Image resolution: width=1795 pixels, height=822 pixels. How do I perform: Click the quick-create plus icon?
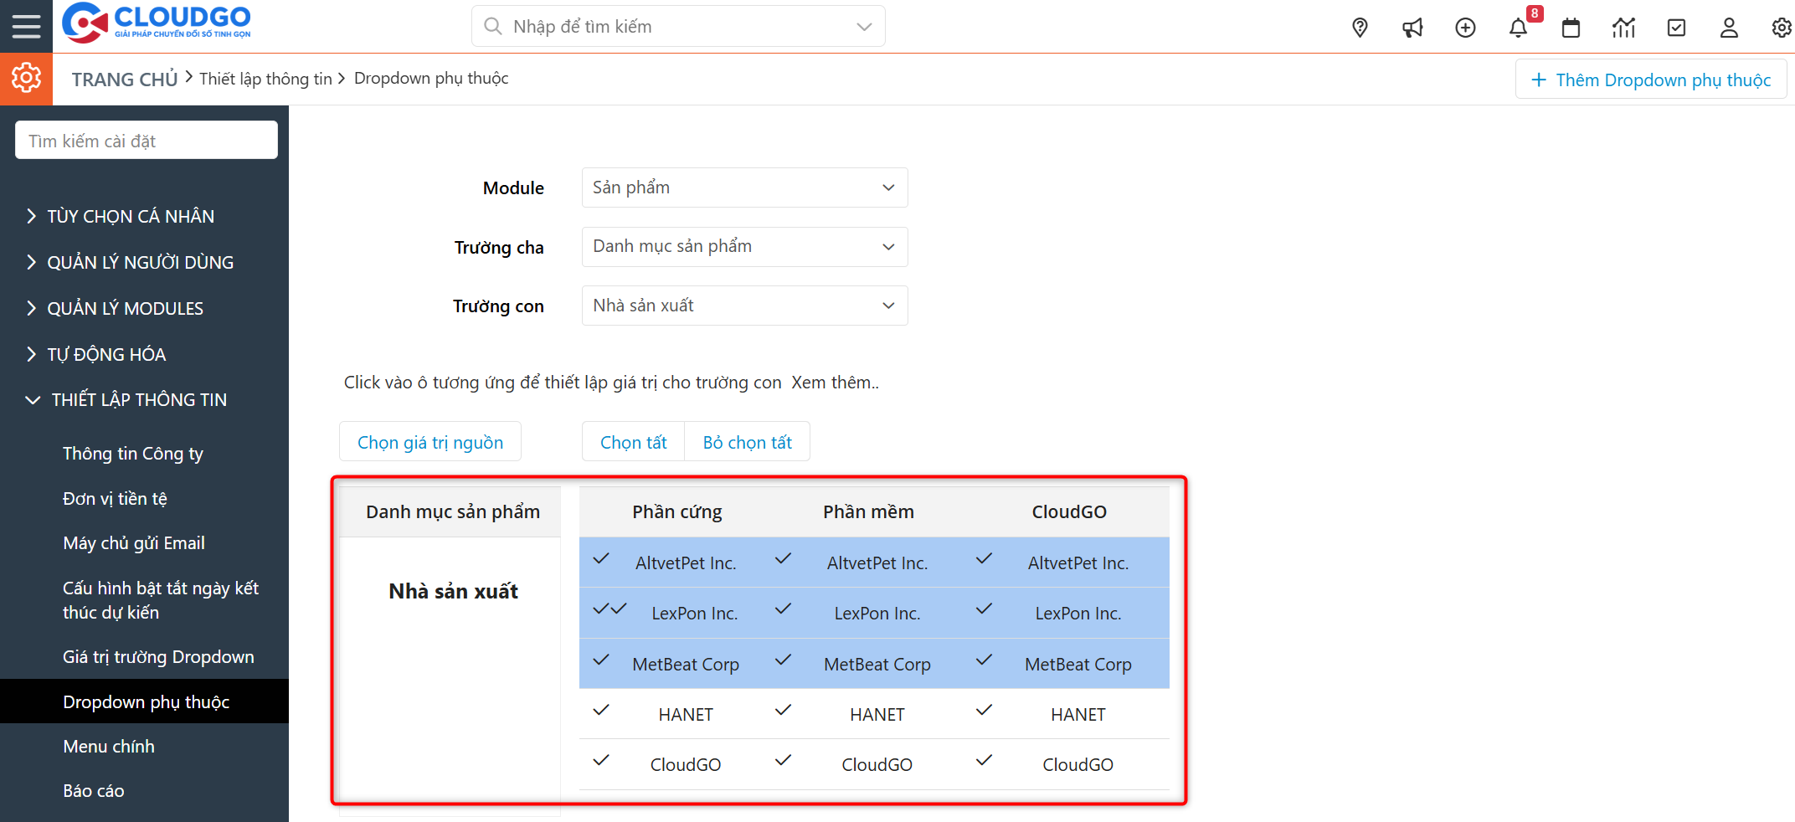pyautogui.click(x=1465, y=27)
